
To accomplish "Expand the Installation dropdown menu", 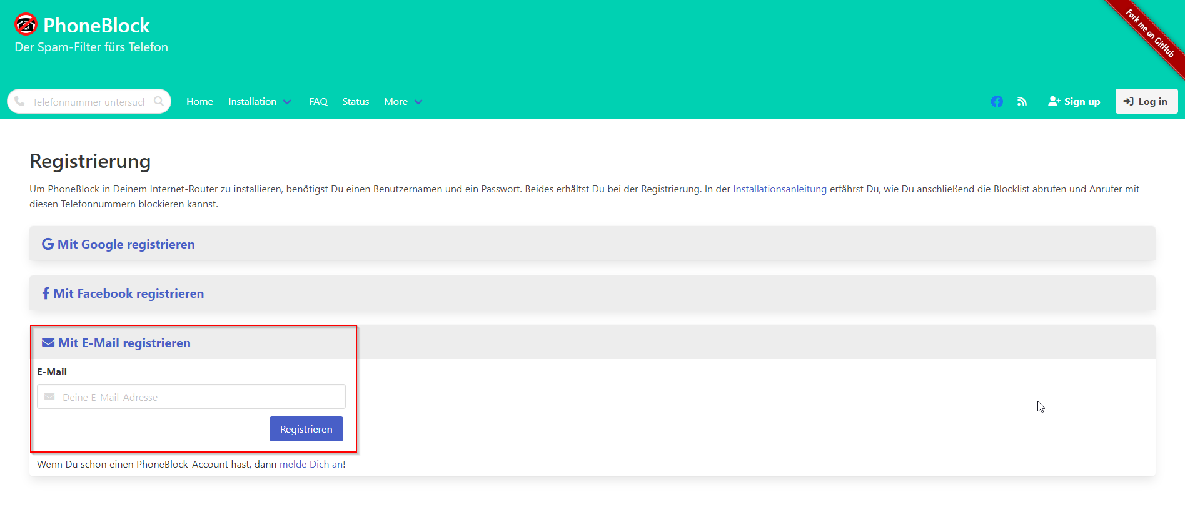I will pyautogui.click(x=259, y=102).
